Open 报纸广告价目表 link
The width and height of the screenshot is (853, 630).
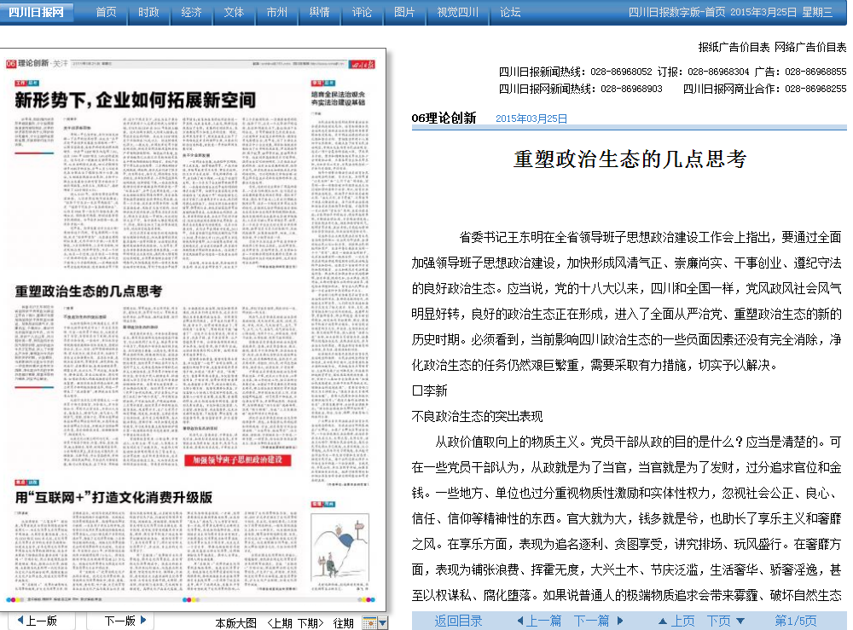[734, 47]
